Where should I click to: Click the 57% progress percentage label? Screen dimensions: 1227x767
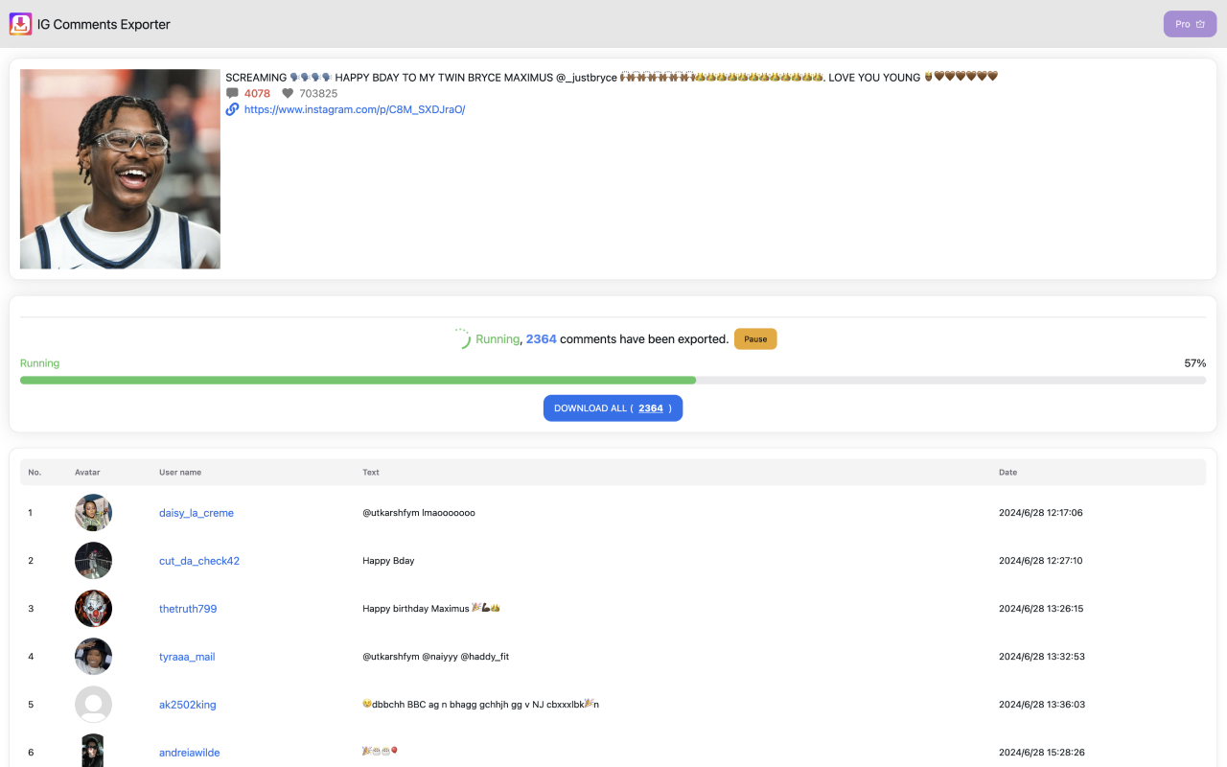click(1195, 363)
